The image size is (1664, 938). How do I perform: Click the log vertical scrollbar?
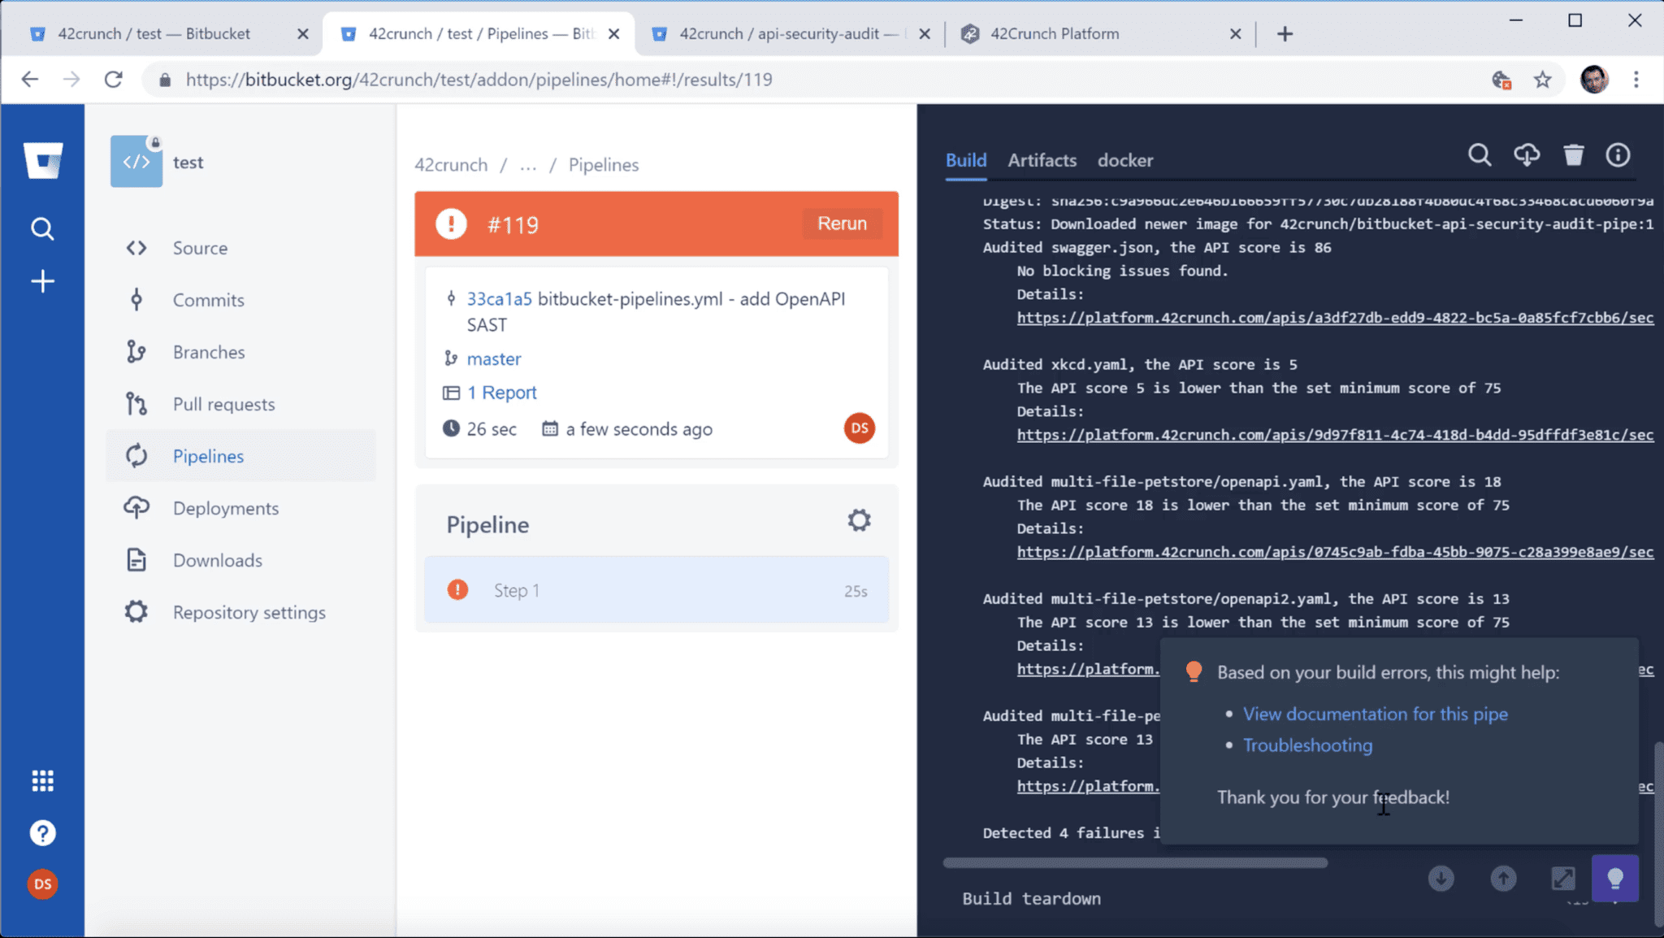[1657, 833]
